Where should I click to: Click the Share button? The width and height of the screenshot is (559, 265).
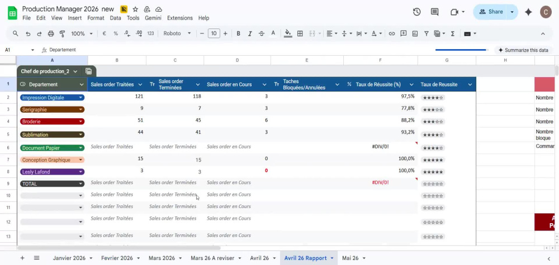click(491, 12)
